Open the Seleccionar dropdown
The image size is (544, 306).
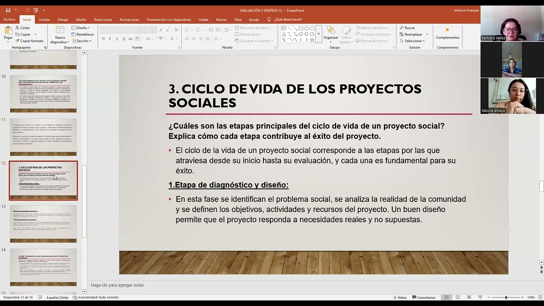(412, 41)
